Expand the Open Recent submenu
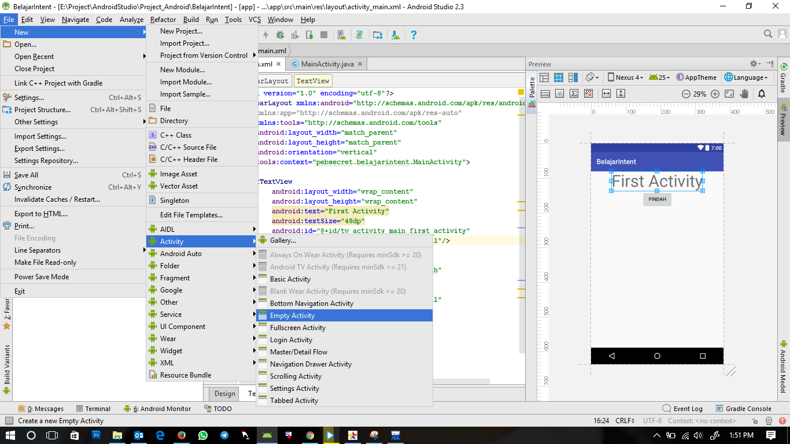The image size is (790, 444). click(74, 57)
